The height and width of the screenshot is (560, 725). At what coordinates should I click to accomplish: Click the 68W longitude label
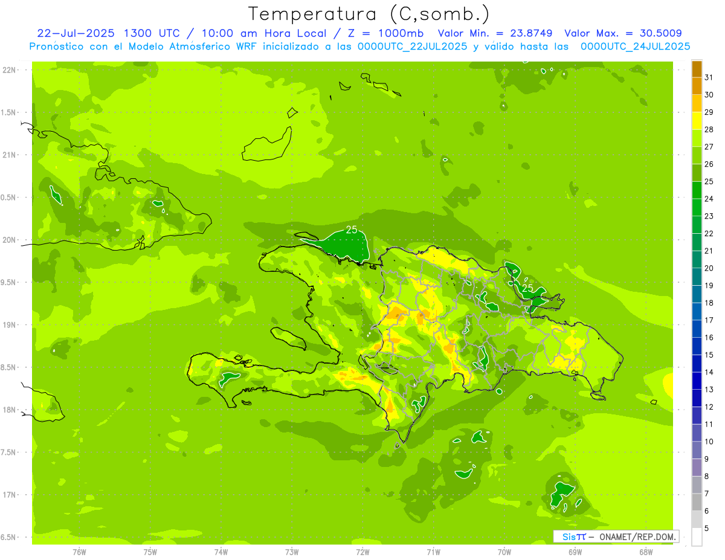[646, 552]
